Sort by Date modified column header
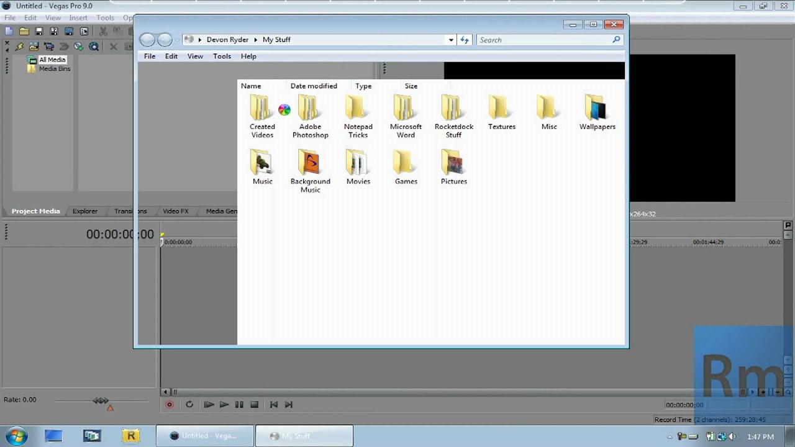Viewport: 795px width, 447px height. [x=314, y=86]
